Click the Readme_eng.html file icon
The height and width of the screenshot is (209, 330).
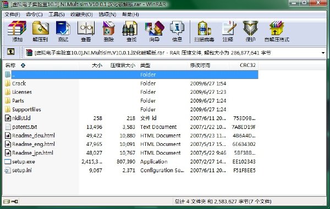tap(8, 144)
